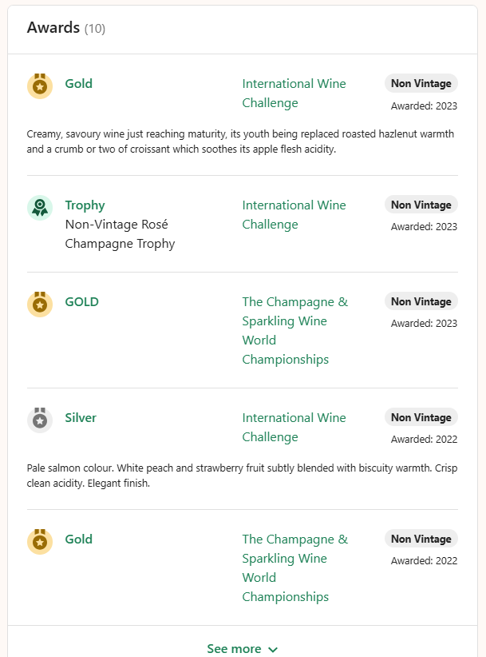Click the green Trophy ribbon icon

tap(40, 208)
